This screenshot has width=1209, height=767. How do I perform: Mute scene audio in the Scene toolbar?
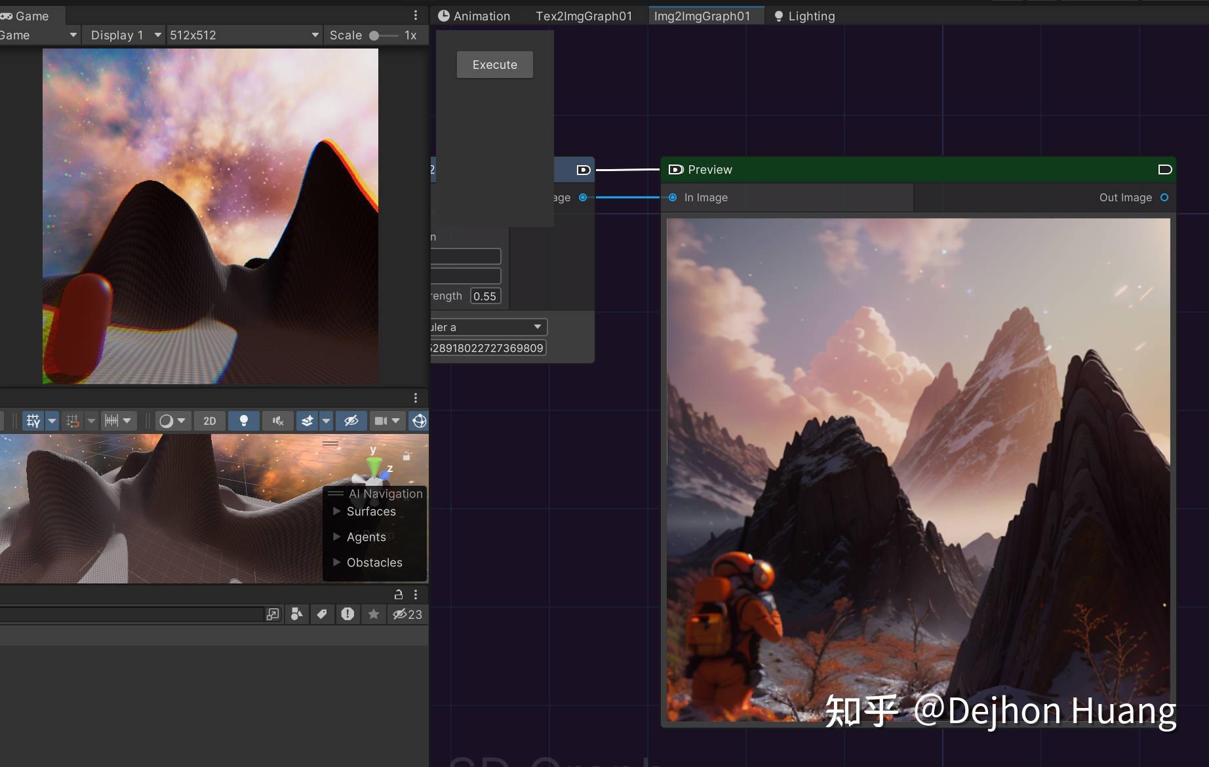coord(278,421)
